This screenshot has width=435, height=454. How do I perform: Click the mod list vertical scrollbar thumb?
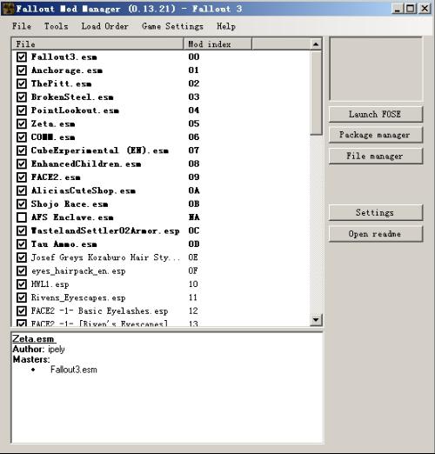coord(316,93)
